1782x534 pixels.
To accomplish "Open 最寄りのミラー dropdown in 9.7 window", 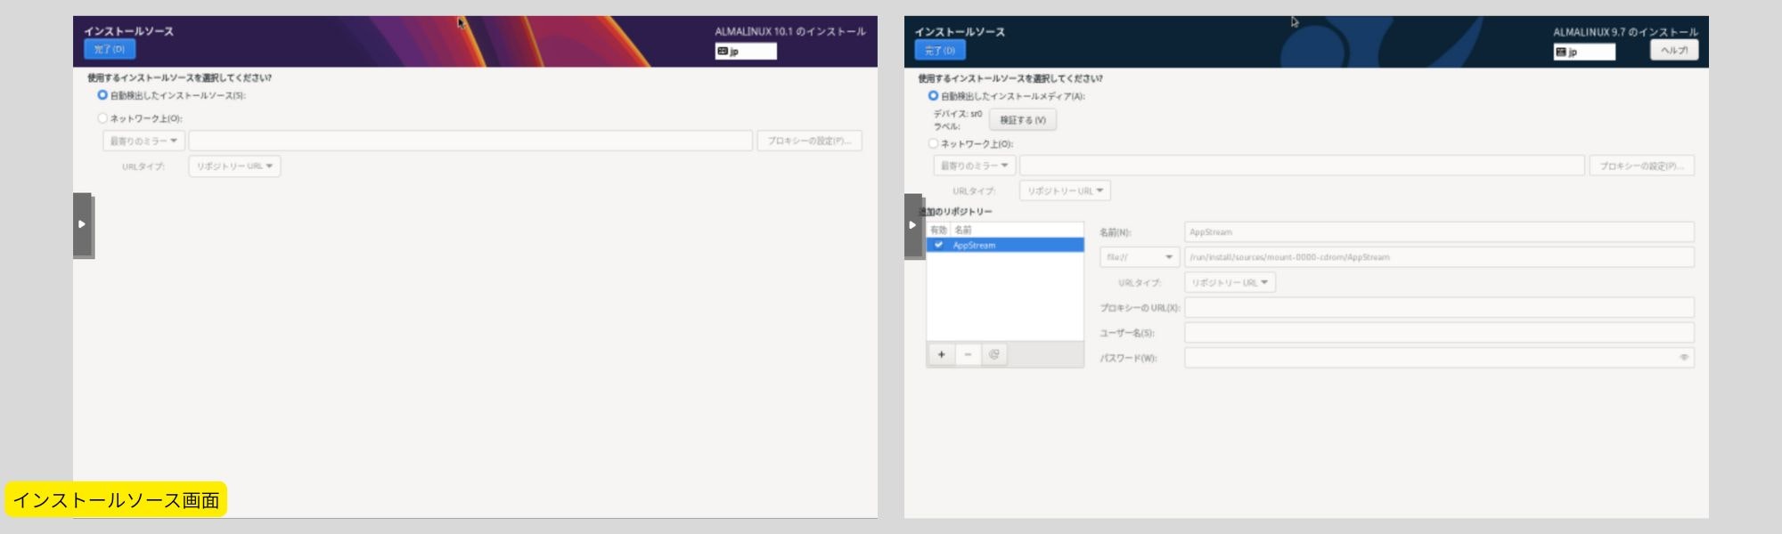I will click(974, 166).
